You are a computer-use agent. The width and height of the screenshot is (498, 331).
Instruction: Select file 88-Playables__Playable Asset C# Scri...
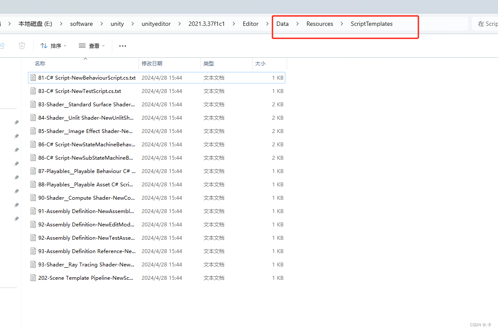point(157,185)
